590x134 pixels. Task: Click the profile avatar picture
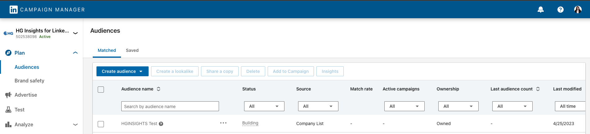[x=578, y=10]
